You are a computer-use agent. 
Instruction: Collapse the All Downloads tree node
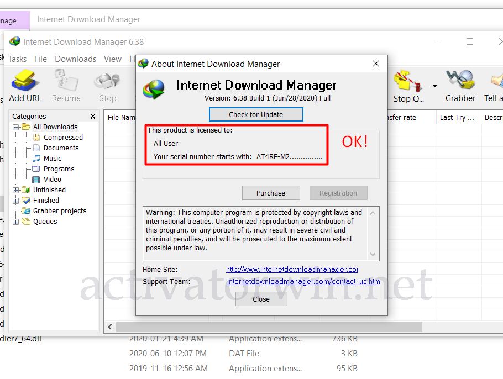coord(15,127)
